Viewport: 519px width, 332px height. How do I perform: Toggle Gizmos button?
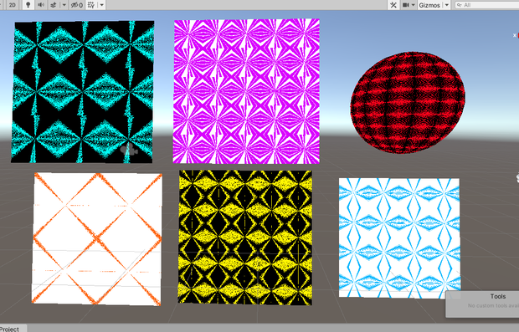tap(429, 5)
